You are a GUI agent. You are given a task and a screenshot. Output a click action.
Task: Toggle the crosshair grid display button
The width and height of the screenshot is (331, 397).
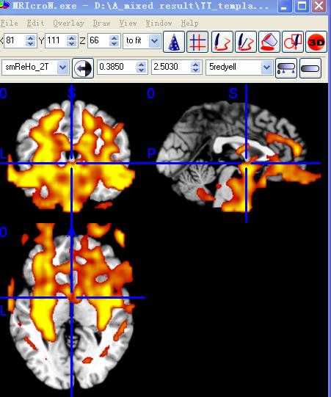197,42
